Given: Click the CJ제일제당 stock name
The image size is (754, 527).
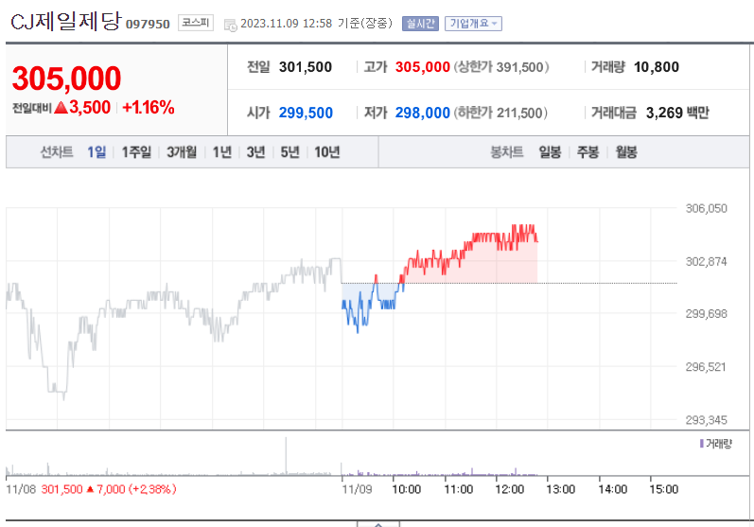Looking at the screenshot, I should pos(65,21).
